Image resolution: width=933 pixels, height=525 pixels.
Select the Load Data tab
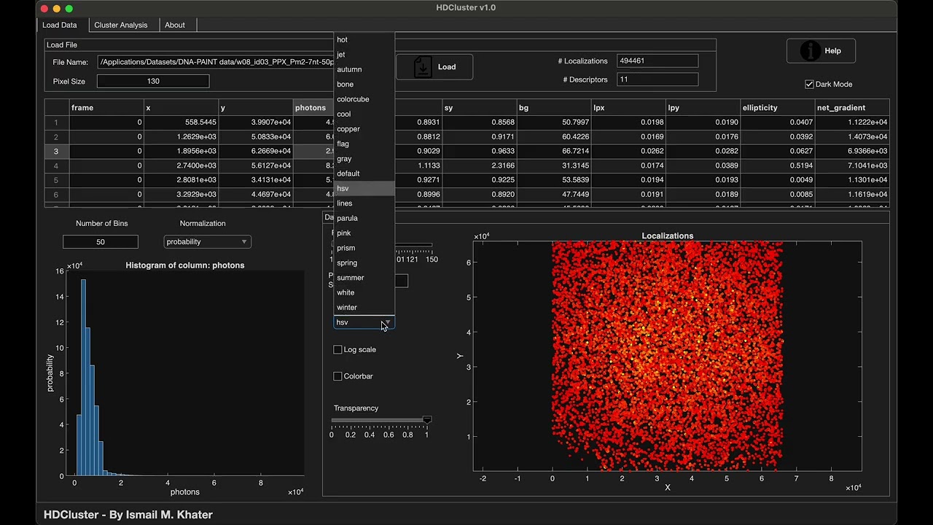[60, 25]
